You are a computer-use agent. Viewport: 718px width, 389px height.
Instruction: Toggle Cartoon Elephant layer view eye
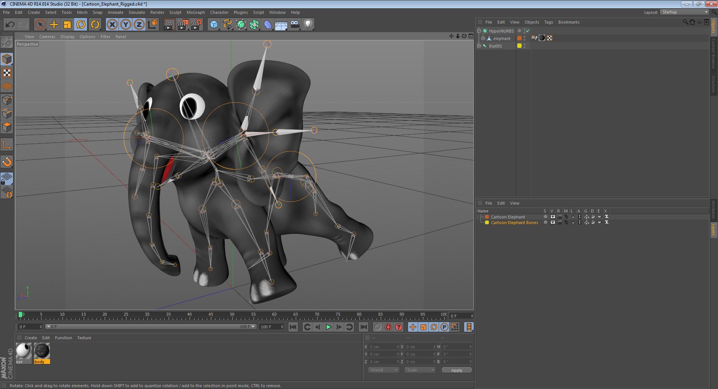click(x=553, y=217)
